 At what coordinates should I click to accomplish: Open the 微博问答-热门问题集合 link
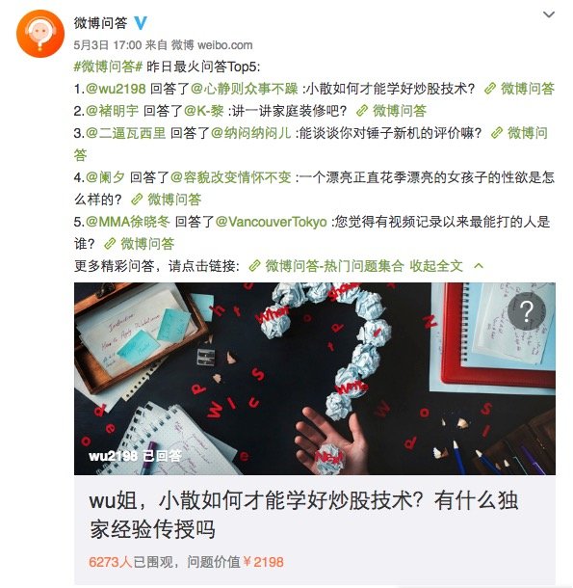pos(334,266)
